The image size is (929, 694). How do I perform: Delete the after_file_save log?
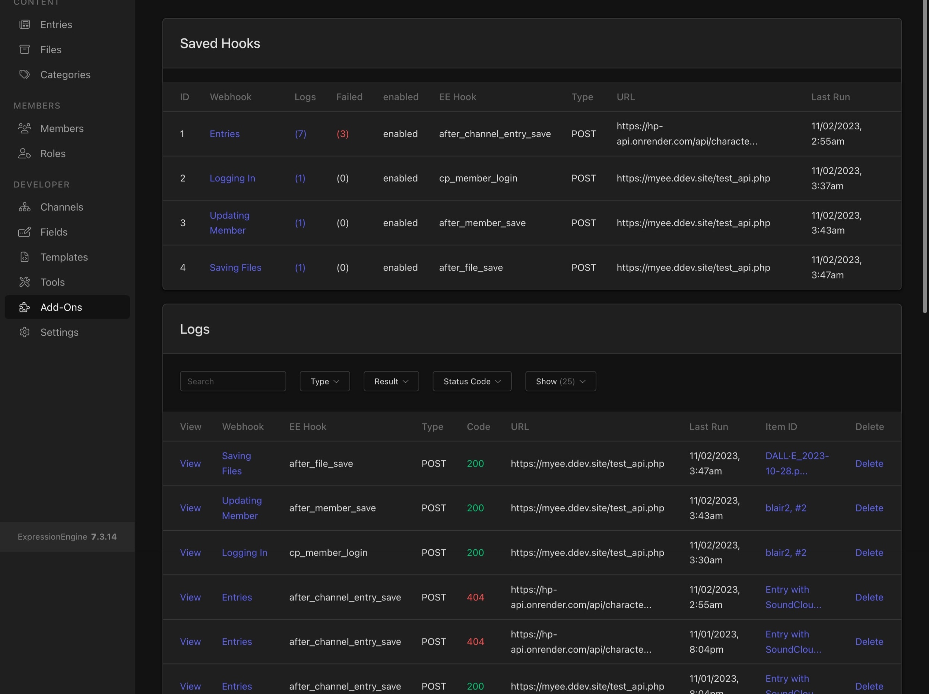click(x=869, y=463)
